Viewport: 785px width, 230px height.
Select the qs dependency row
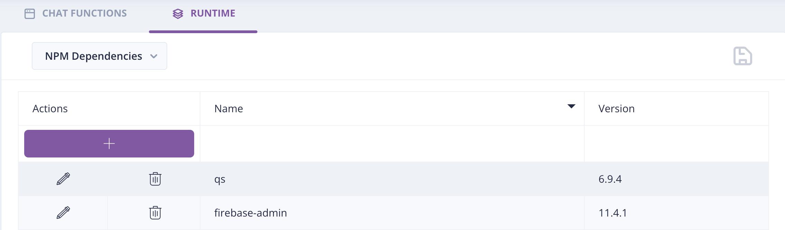pos(380,179)
